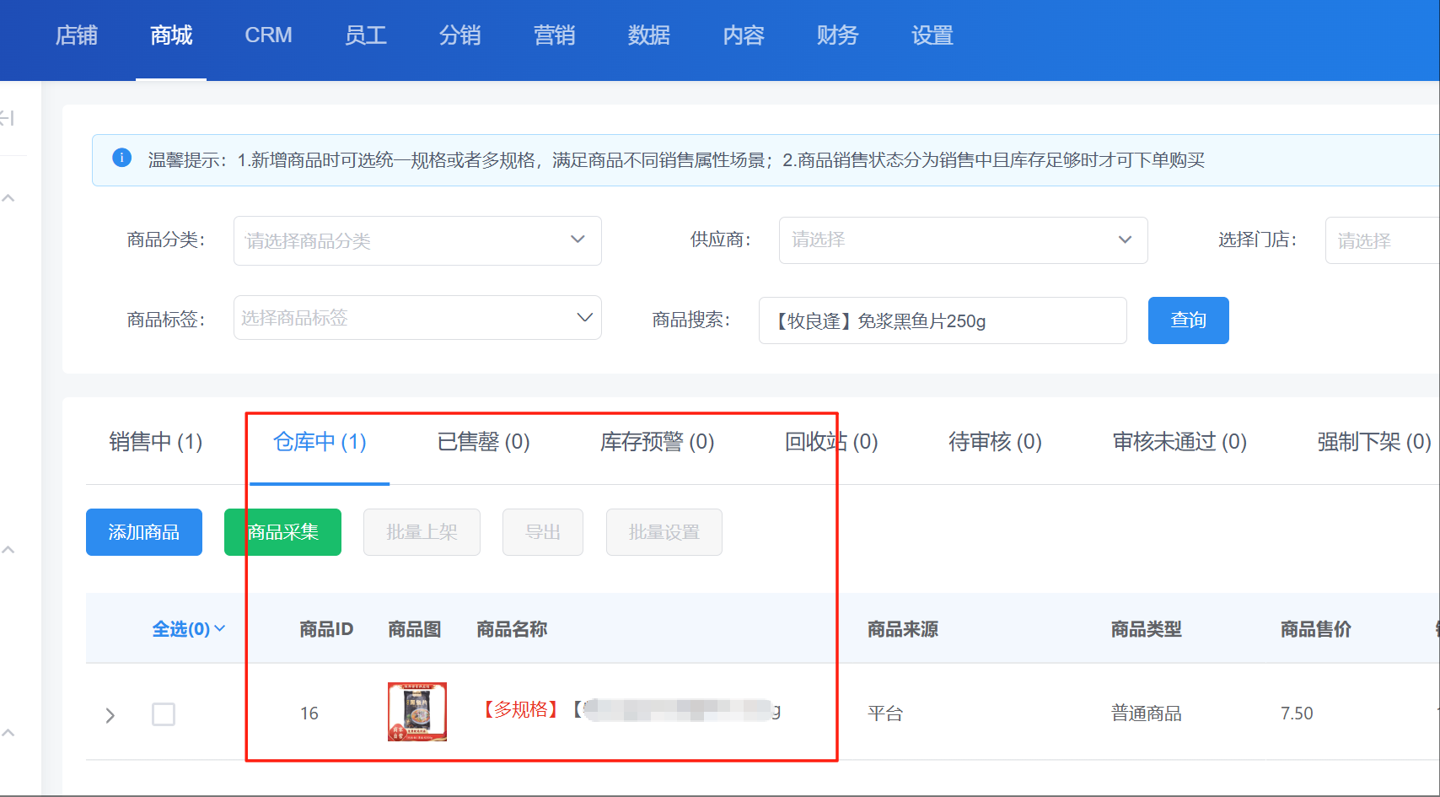
Task: Open the 商品标签 dropdown
Action: (417, 318)
